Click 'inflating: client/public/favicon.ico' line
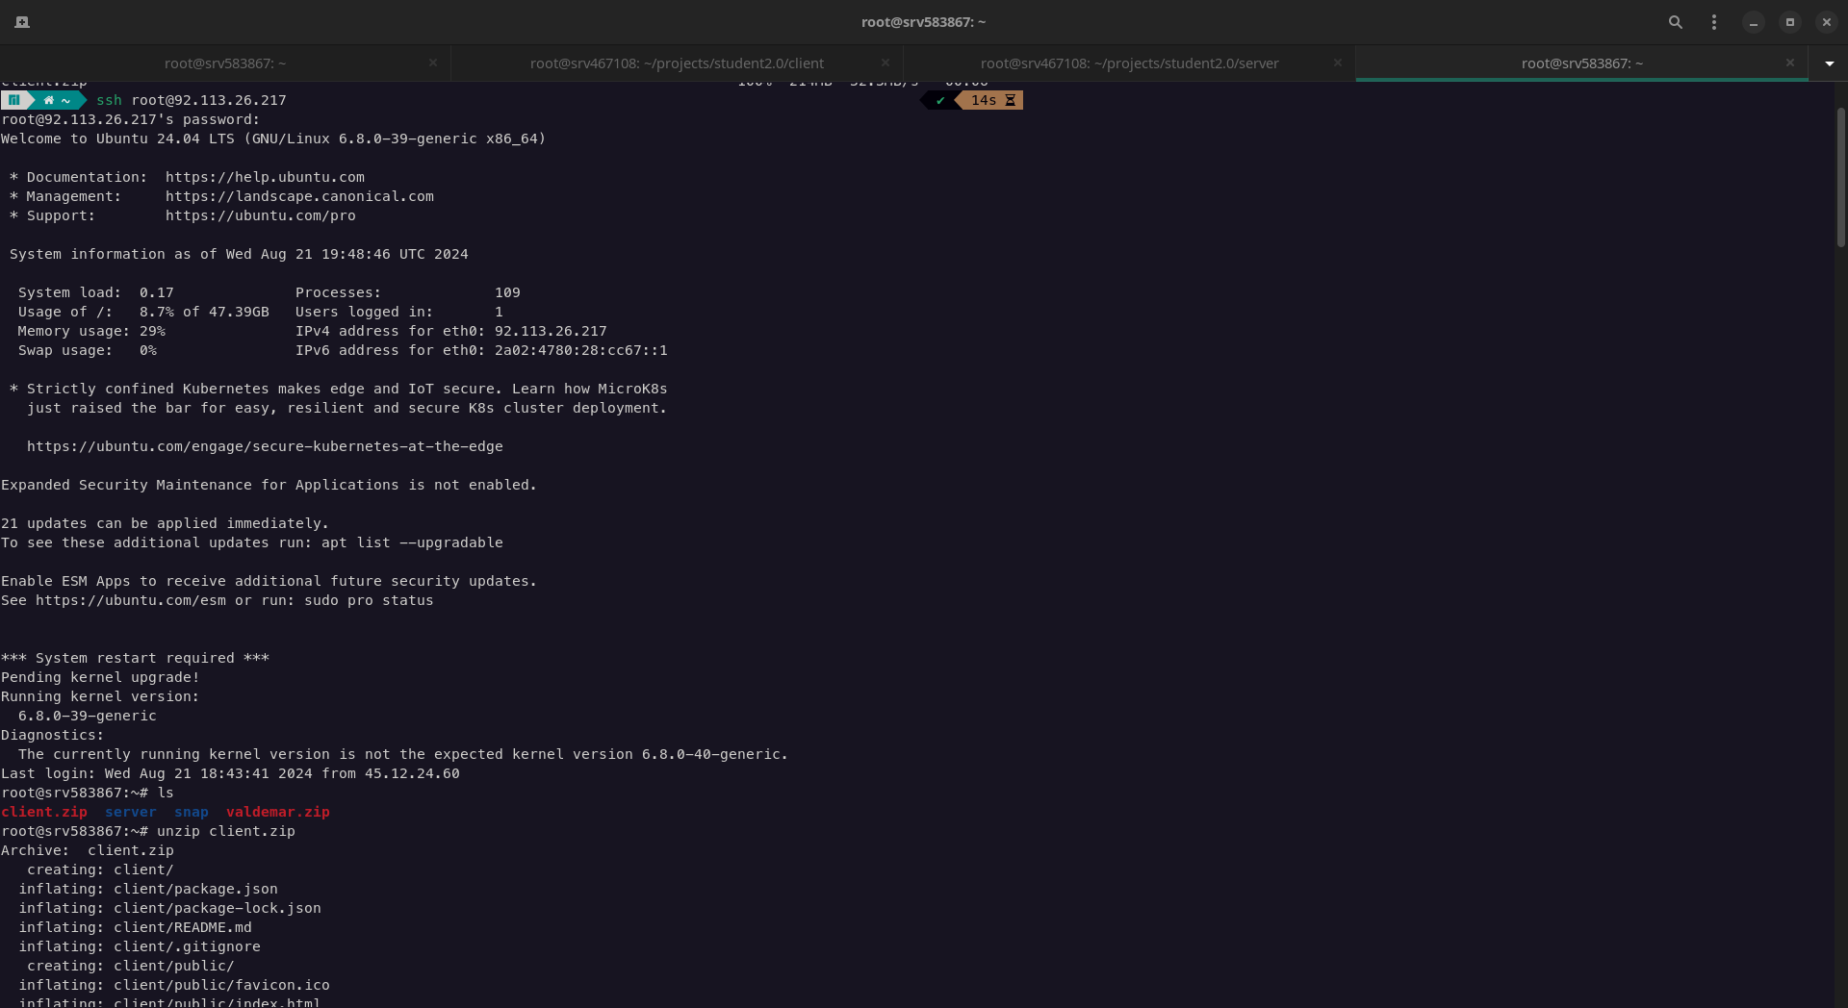 point(174,985)
